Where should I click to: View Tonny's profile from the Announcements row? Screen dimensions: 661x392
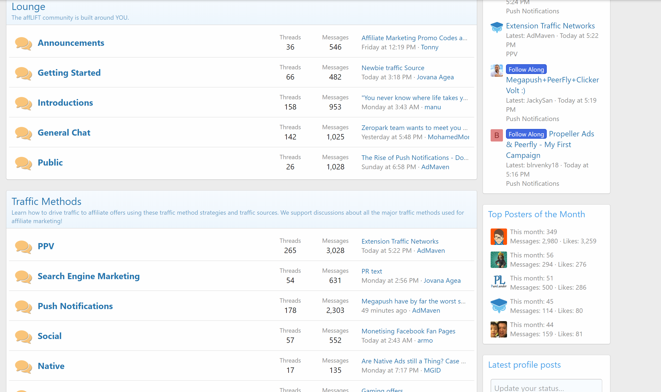429,47
